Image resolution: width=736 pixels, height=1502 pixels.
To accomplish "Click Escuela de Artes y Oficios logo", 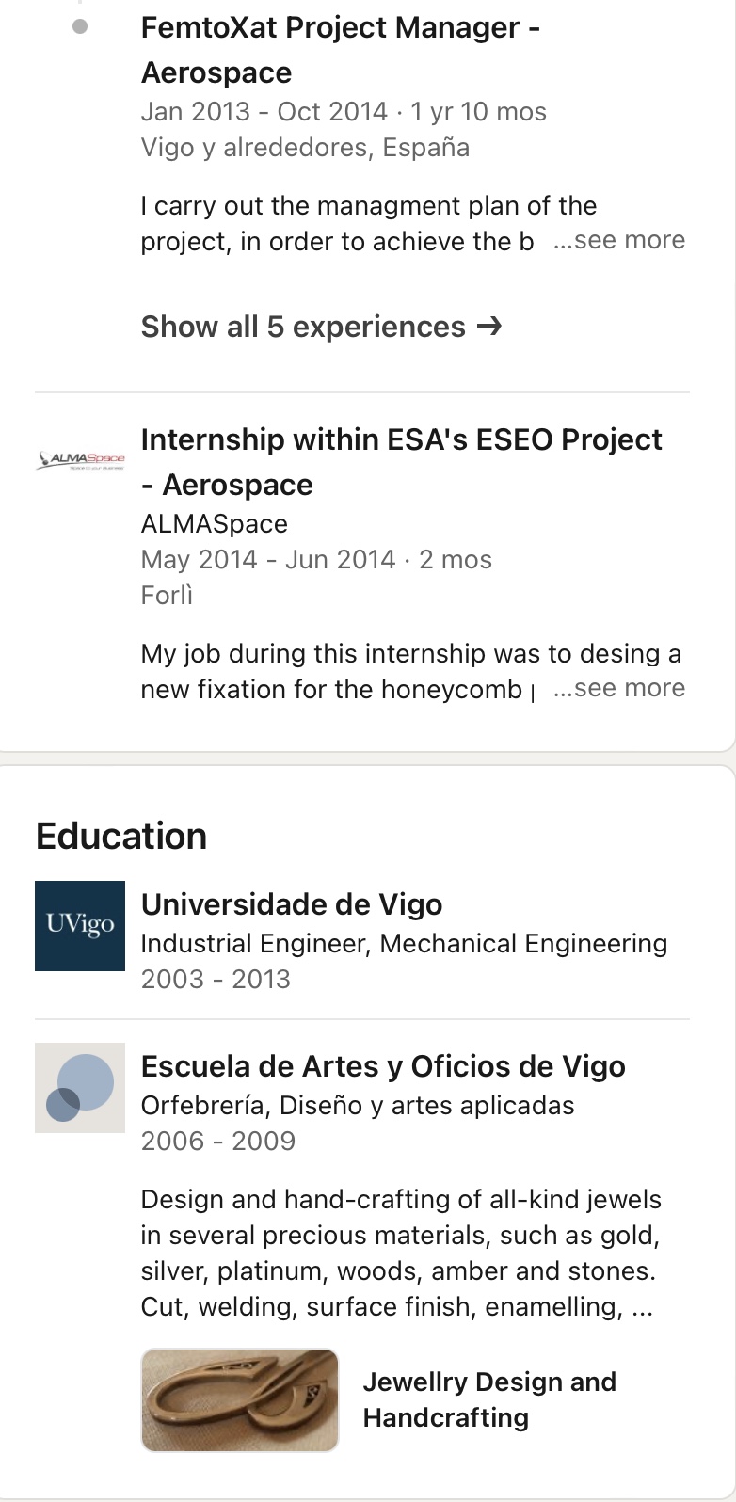I will [80, 1087].
